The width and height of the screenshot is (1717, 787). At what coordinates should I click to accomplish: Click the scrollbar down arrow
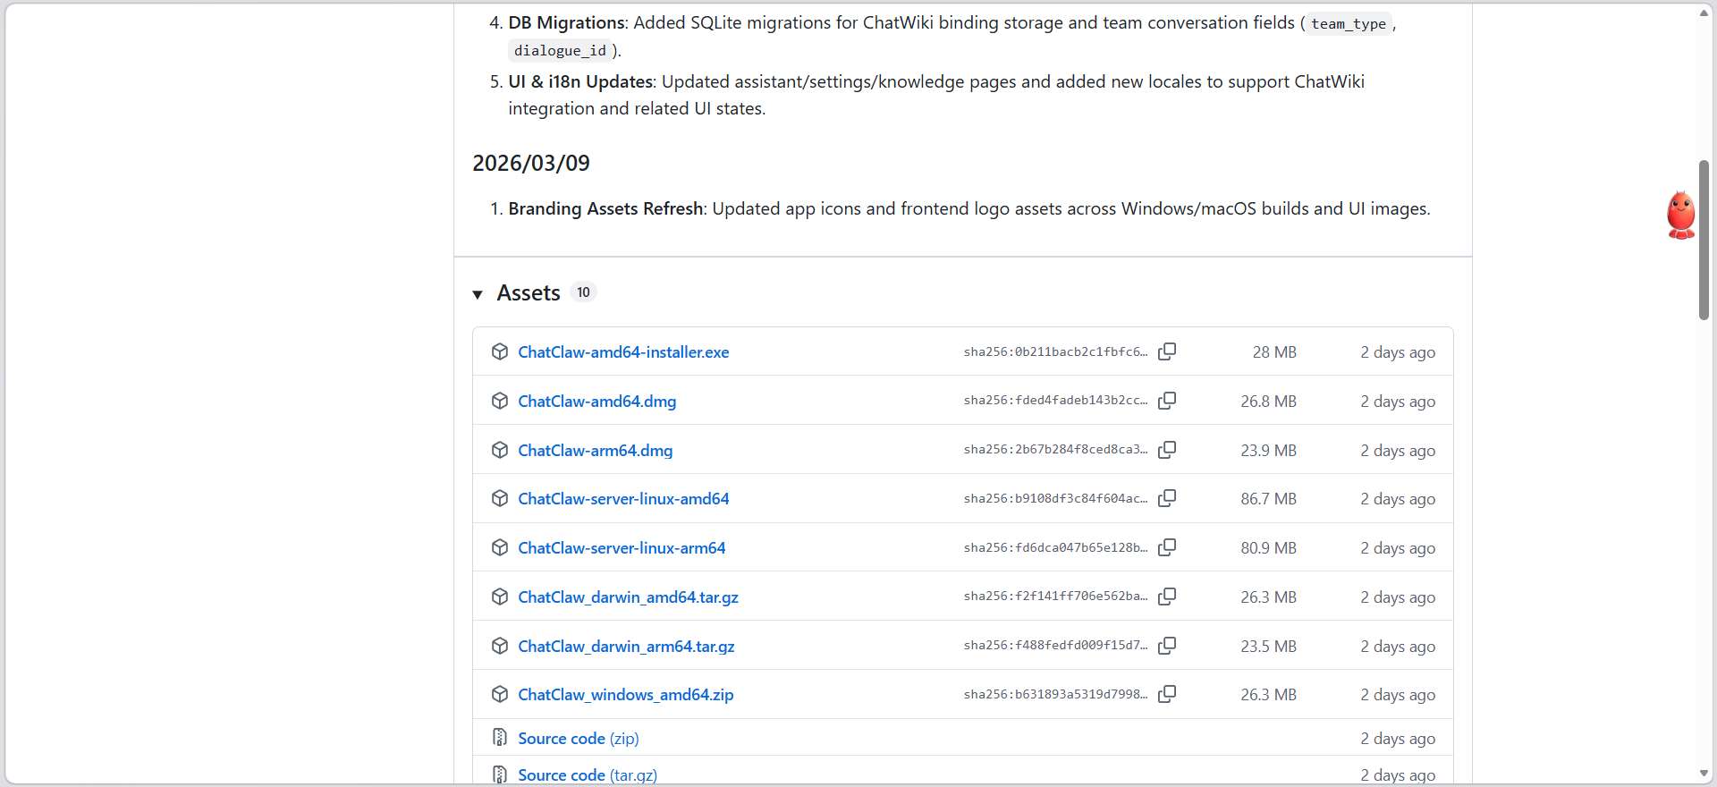[1704, 774]
